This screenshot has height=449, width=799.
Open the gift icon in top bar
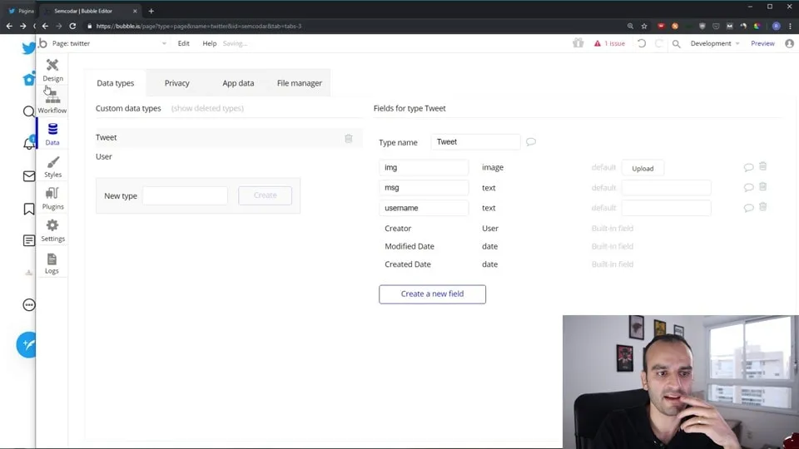578,43
